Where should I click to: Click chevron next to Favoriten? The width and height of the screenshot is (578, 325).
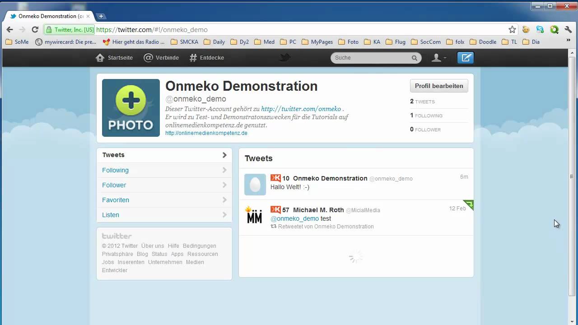pos(224,200)
